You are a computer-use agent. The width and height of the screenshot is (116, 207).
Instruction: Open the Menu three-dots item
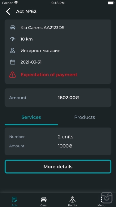pyautogui.click(x=101, y=201)
